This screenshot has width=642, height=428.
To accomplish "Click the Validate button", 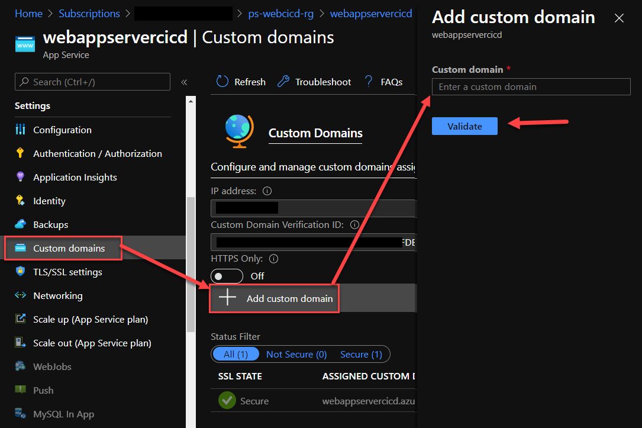I will pos(464,126).
